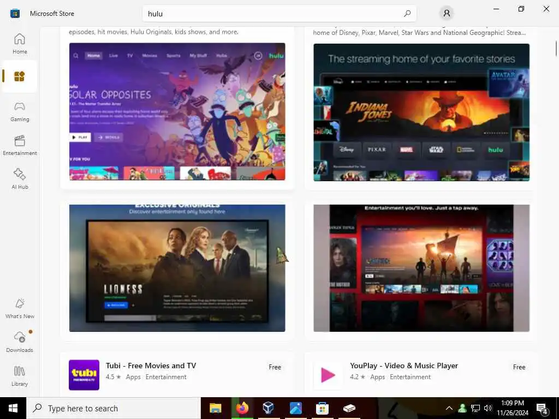The width and height of the screenshot is (559, 419).
Task: Open the Disney+ Indiana Jones screenshot
Action: [x=421, y=112]
